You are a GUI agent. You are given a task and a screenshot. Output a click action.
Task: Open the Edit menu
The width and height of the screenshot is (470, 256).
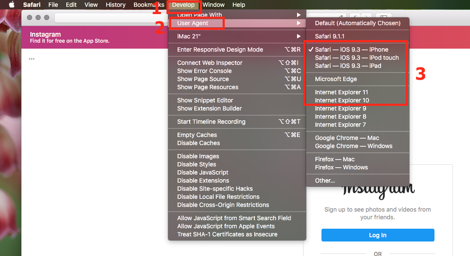[71, 5]
